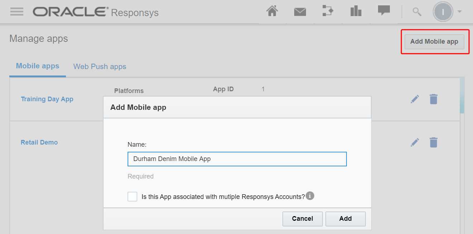Open the user avatar profile
473x234 pixels.
(x=443, y=12)
